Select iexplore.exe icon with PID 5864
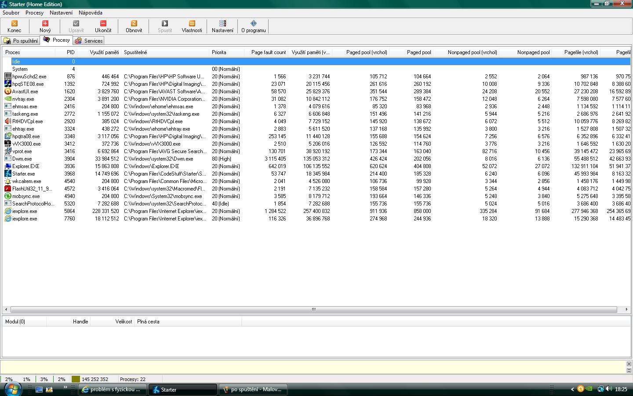The height and width of the screenshot is (396, 633). coord(8,211)
